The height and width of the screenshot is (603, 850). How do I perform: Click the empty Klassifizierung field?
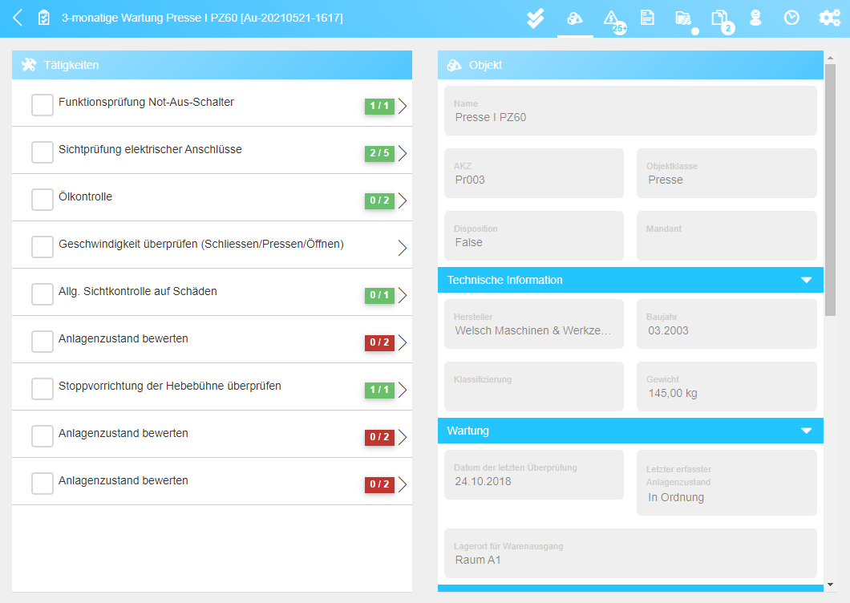click(x=534, y=386)
